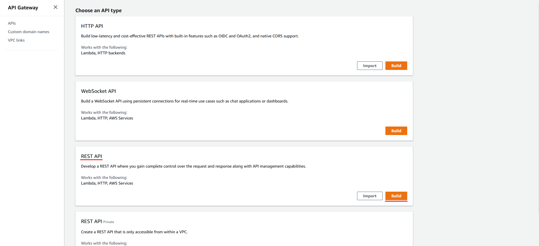Click 'Lambda, HTTP, AWS Services' under WebSocket API

[107, 118]
